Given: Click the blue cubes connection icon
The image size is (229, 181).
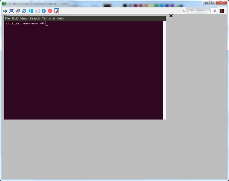Looking at the screenshot, I should tap(5, 11).
